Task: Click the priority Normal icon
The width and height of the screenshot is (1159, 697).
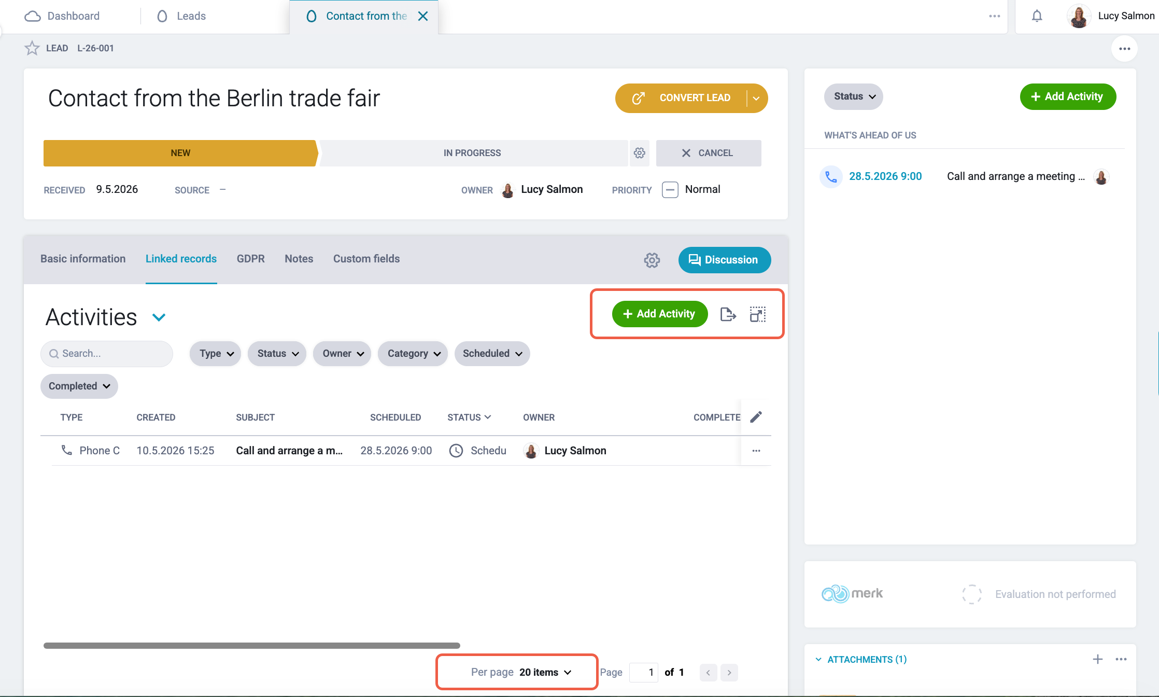Action: [x=670, y=190]
